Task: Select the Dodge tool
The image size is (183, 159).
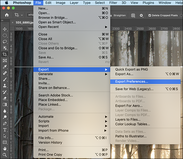Action: [5, 117]
